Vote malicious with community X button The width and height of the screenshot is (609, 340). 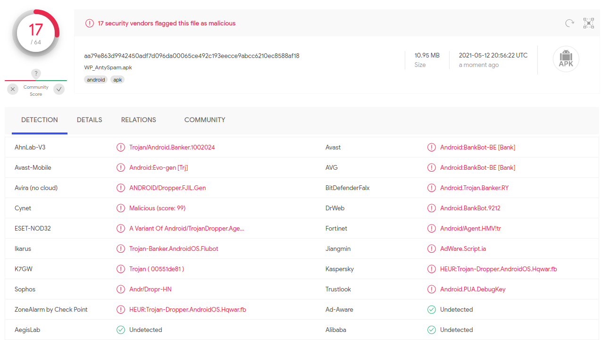[13, 89]
